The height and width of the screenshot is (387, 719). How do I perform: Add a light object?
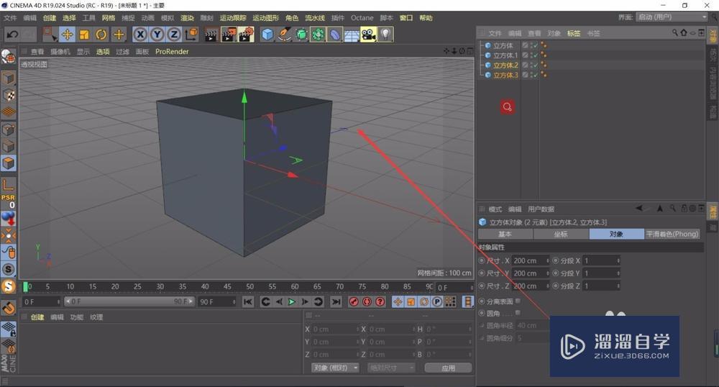[x=385, y=35]
